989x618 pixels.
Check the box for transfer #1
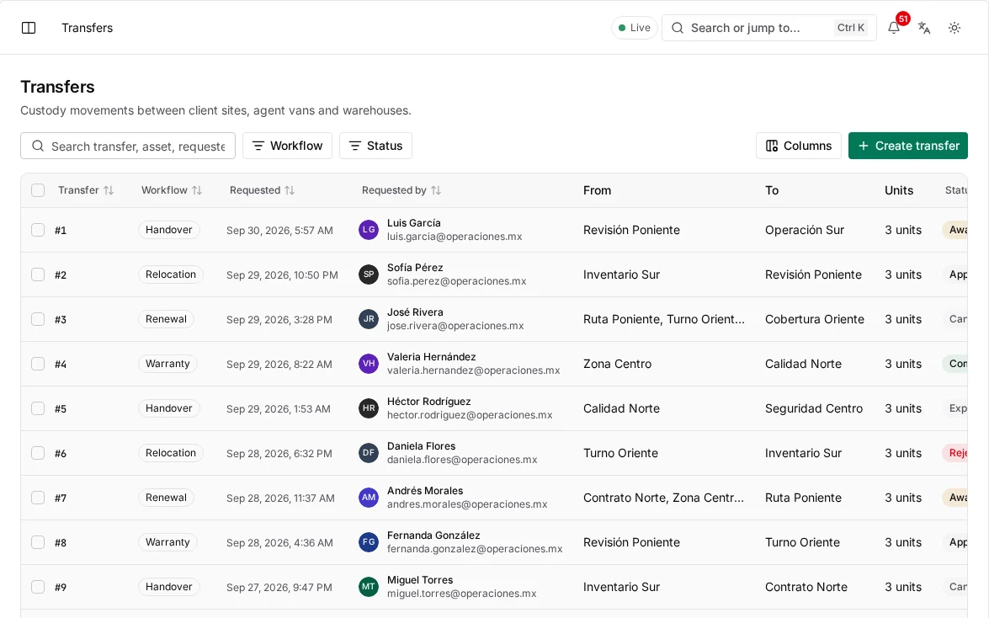tap(38, 230)
